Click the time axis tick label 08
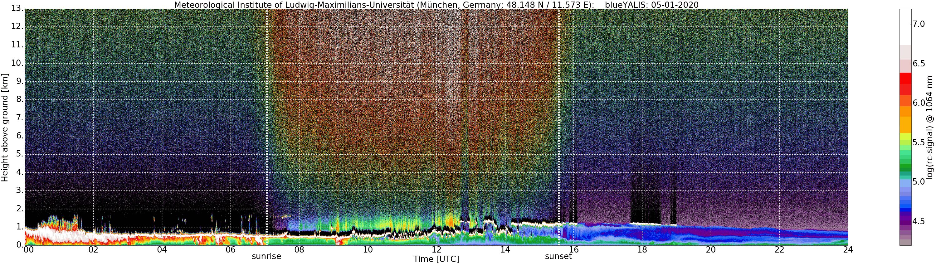The height and width of the screenshot is (265, 936). pos(299,250)
